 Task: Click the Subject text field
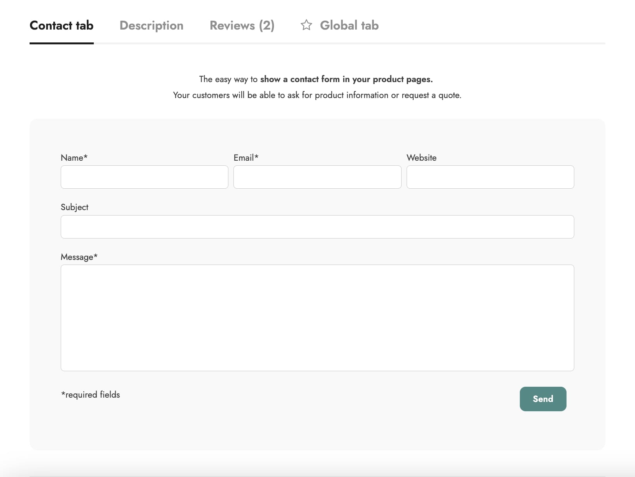(317, 227)
